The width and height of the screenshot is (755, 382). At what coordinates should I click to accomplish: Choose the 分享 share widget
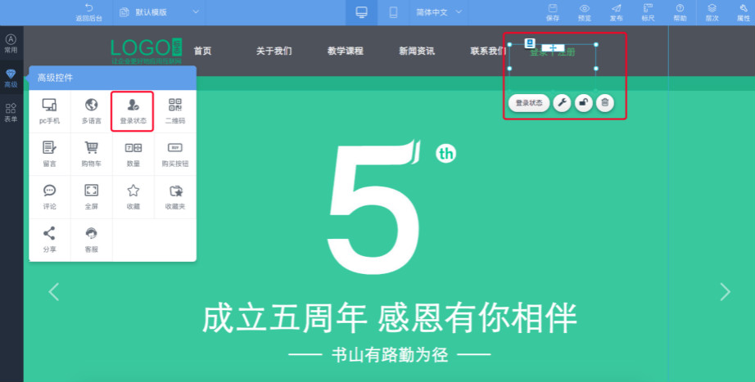click(x=49, y=238)
